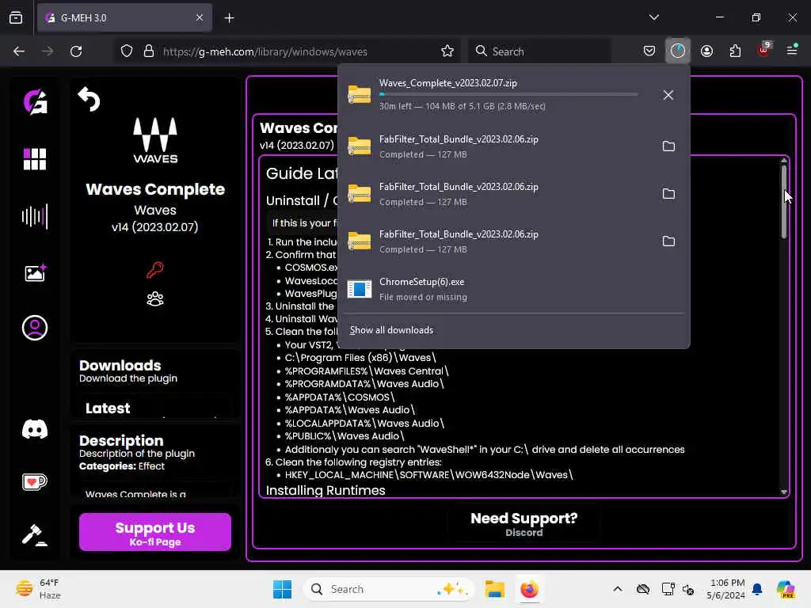Open the library grid icon in the sidebar
The image size is (811, 608).
(x=35, y=158)
